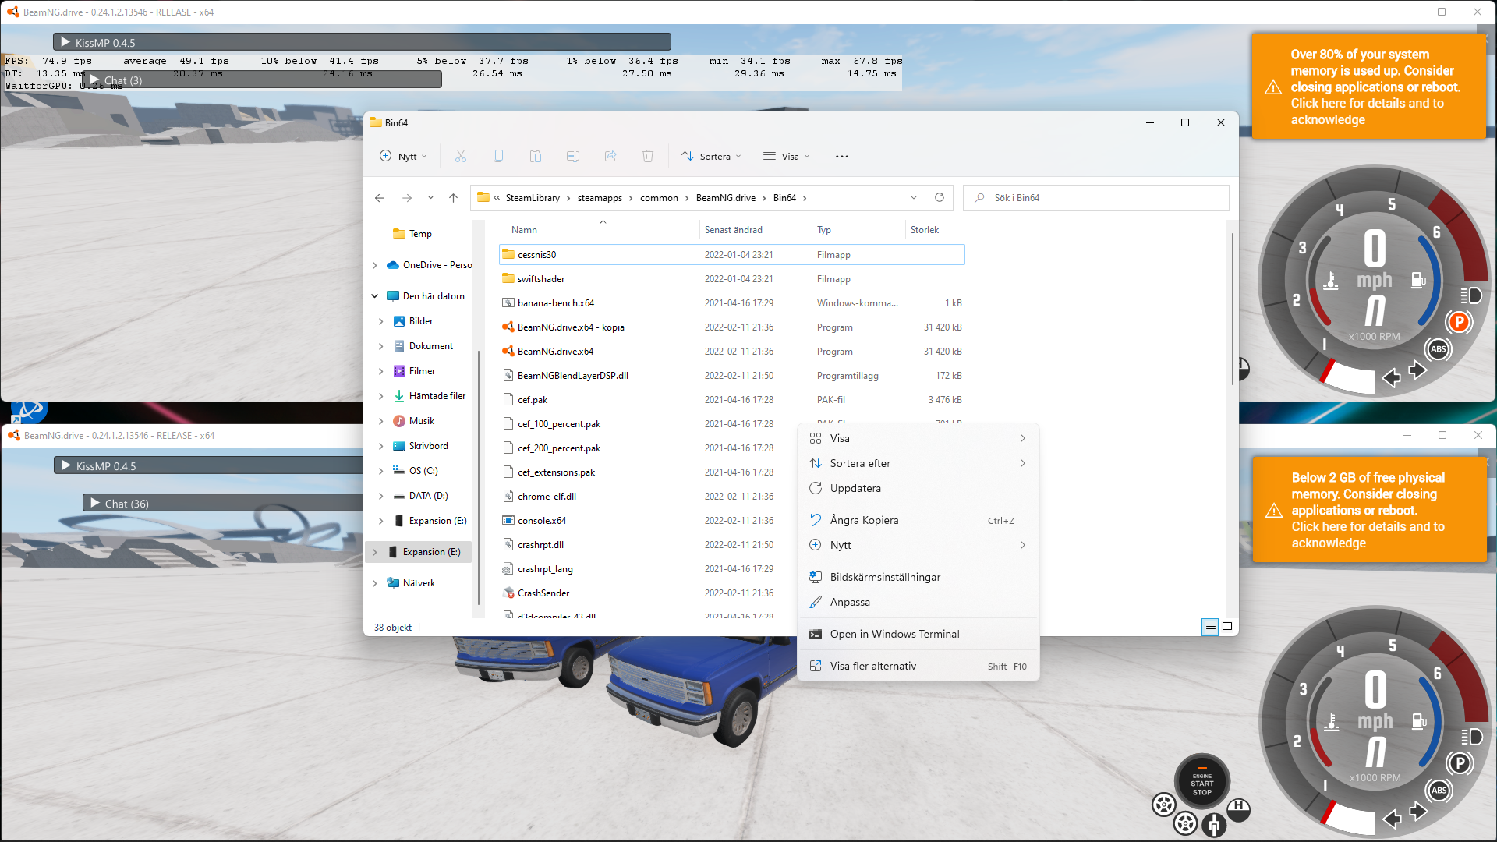The width and height of the screenshot is (1497, 842).
Task: Click the differential lock icon in lower game
Action: (x=1213, y=823)
